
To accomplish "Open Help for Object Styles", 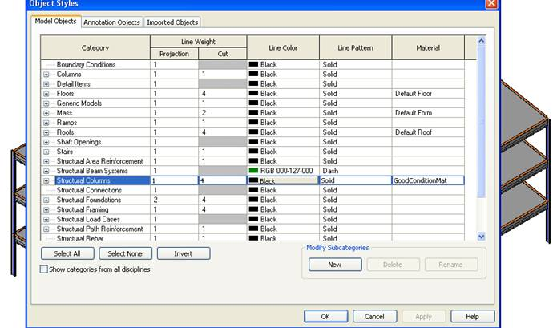I will tap(472, 316).
